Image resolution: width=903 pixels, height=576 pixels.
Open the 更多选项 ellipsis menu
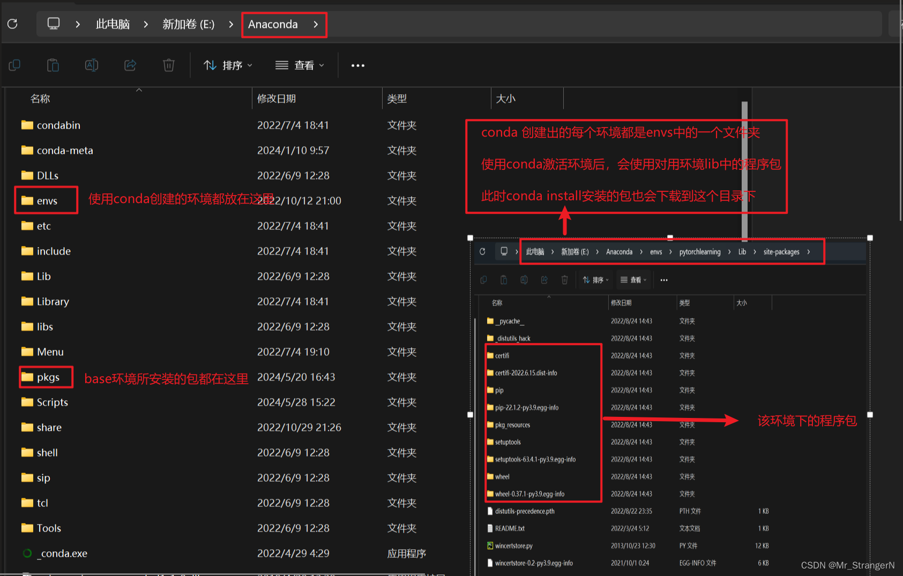pyautogui.click(x=357, y=65)
